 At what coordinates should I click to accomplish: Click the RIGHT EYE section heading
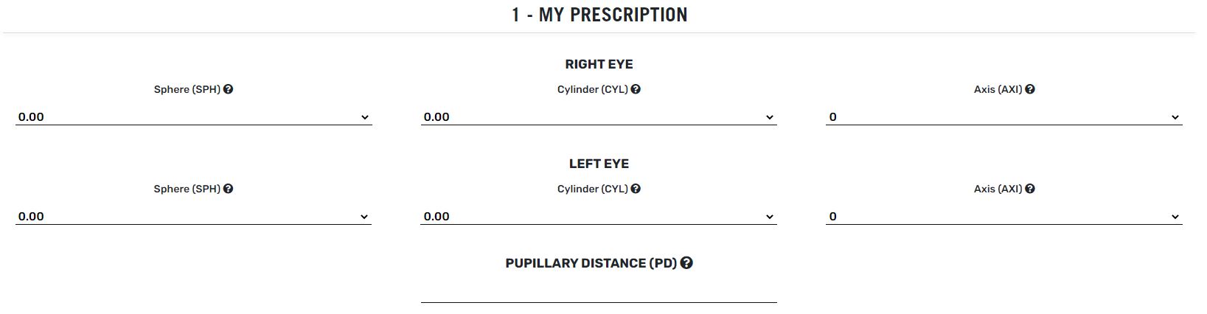tap(599, 64)
